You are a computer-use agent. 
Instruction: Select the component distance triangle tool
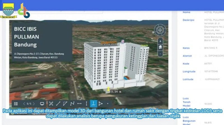[x=65, y=103]
